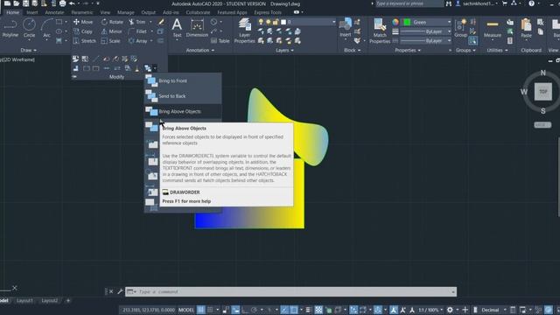The height and width of the screenshot is (315, 560).
Task: Open the draw order dropdown arrow
Action: (x=155, y=68)
